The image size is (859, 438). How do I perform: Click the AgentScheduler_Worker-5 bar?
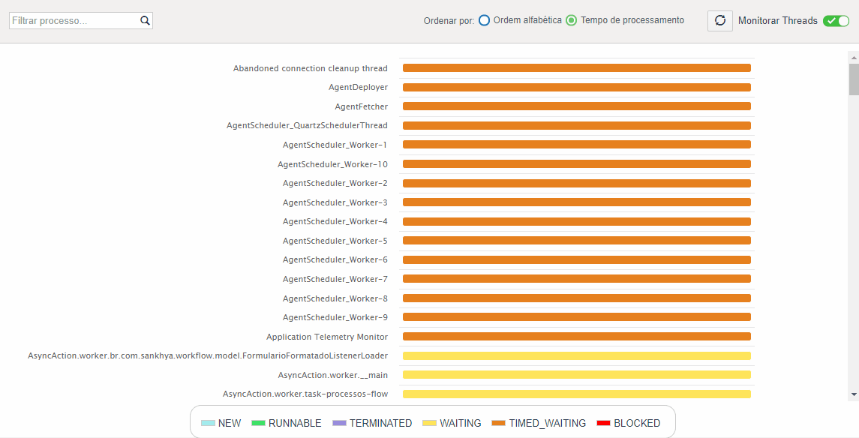click(576, 240)
